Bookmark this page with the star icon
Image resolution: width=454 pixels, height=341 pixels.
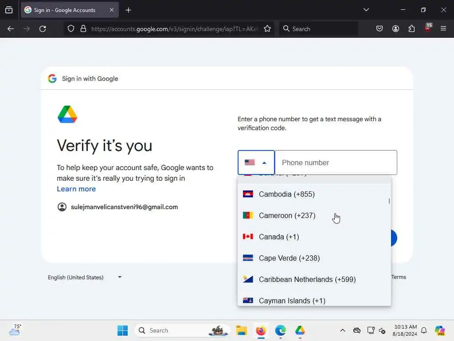267,29
